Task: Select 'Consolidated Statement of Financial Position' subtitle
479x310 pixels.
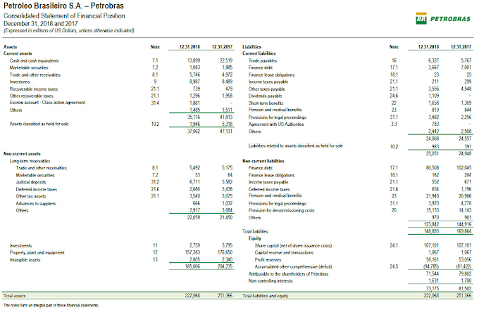Action: [x=64, y=16]
